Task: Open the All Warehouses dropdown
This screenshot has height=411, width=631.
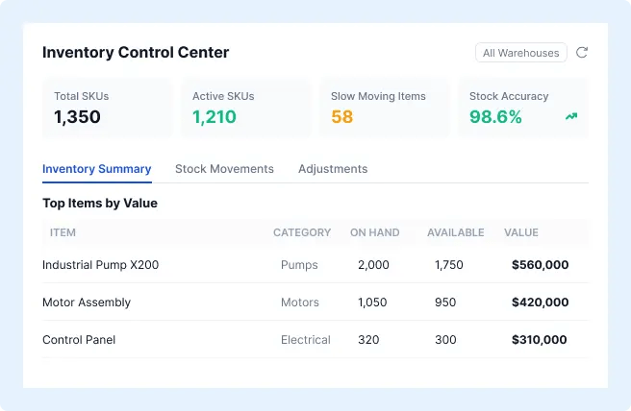Action: pos(521,53)
